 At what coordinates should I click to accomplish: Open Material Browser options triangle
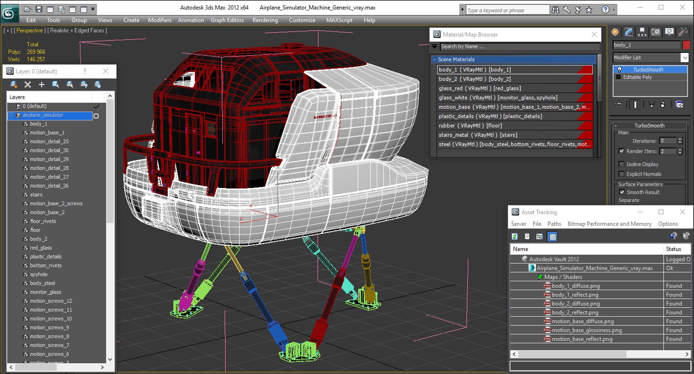click(434, 47)
